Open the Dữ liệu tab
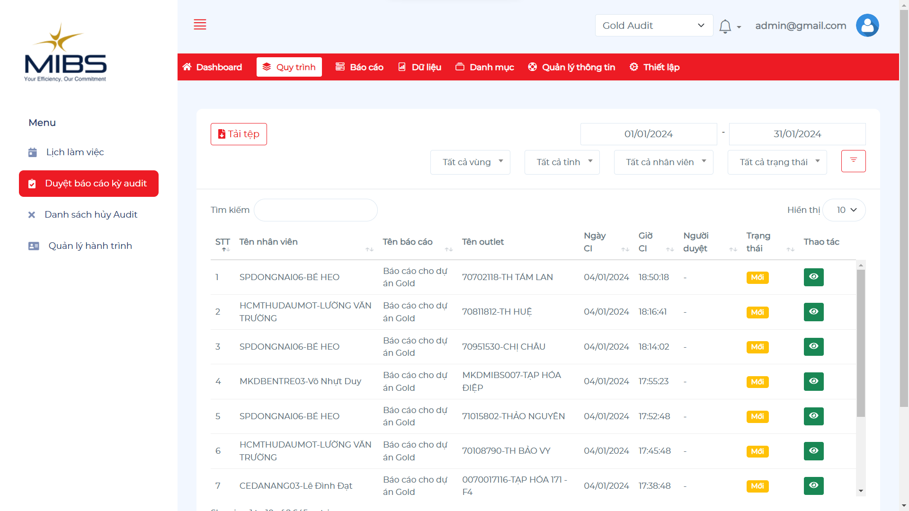 click(x=419, y=67)
